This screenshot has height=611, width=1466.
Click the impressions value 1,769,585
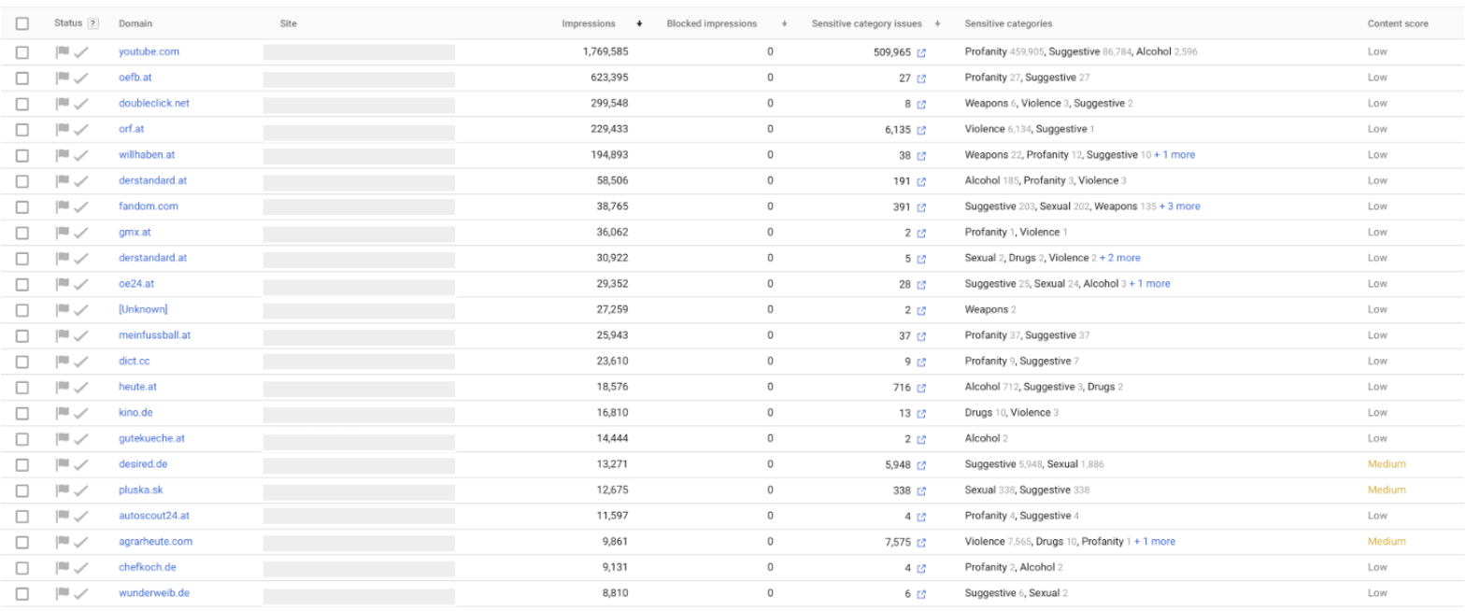(605, 52)
